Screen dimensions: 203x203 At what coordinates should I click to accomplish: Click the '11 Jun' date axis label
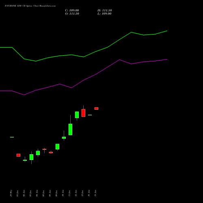[69, 193]
